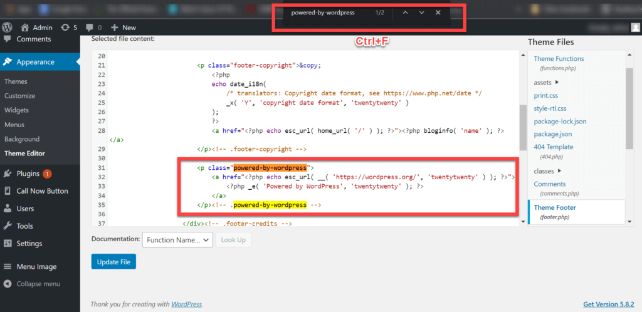642x312 pixels.
Task: Open the Function Name documentation dropdown
Action: click(177, 240)
